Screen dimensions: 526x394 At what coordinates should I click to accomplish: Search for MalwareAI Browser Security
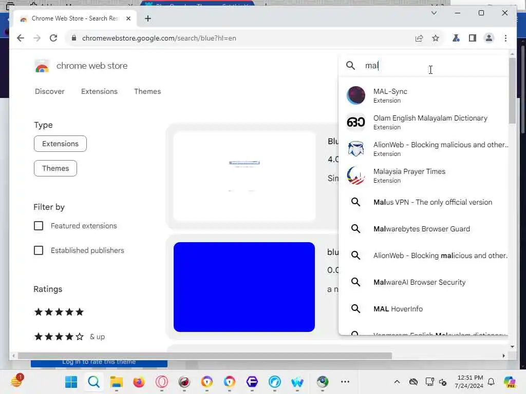(423, 282)
